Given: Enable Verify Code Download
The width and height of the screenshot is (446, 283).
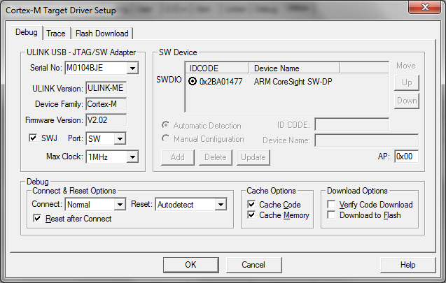Looking at the screenshot, I should pyautogui.click(x=332, y=205).
